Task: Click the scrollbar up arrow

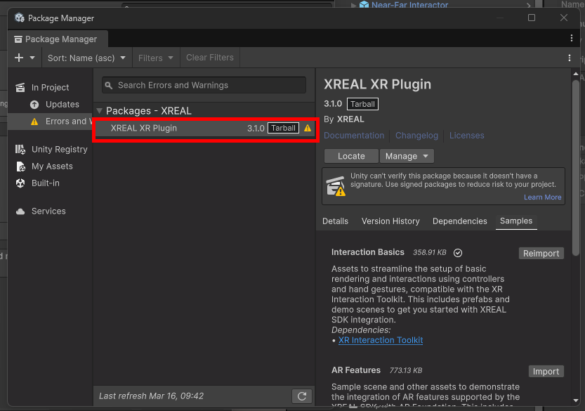Action: point(576,74)
